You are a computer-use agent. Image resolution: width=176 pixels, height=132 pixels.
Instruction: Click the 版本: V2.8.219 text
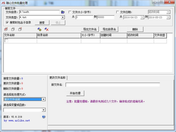point(13,117)
